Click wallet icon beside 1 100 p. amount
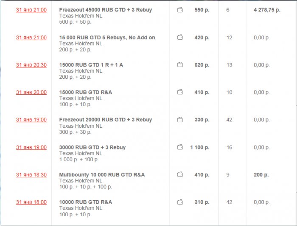Screen dimensions: 297x226 tap(180, 147)
